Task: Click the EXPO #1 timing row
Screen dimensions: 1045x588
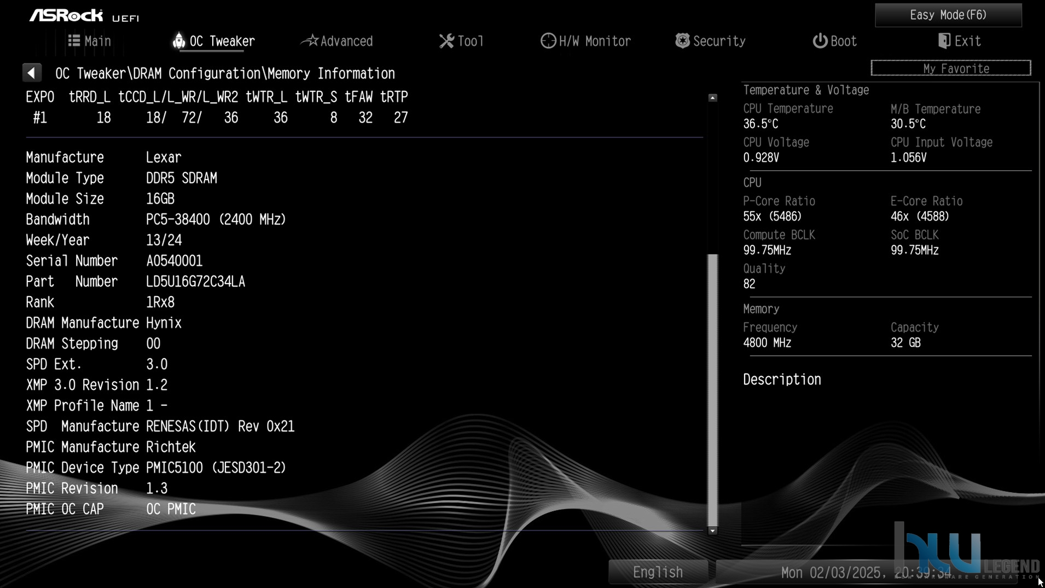Action: [220, 118]
